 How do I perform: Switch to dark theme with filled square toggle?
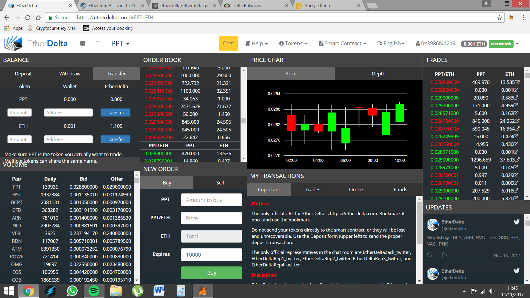click(x=83, y=43)
